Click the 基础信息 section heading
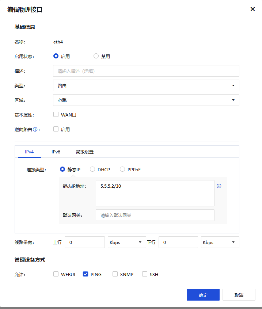 (x=25, y=27)
